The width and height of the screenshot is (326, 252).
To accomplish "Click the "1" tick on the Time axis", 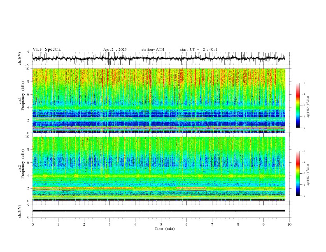I will [x=58, y=224].
